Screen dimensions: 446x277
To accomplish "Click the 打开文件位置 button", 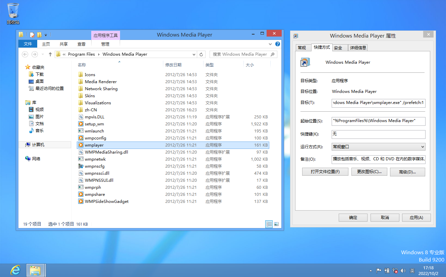I will click(325, 172).
